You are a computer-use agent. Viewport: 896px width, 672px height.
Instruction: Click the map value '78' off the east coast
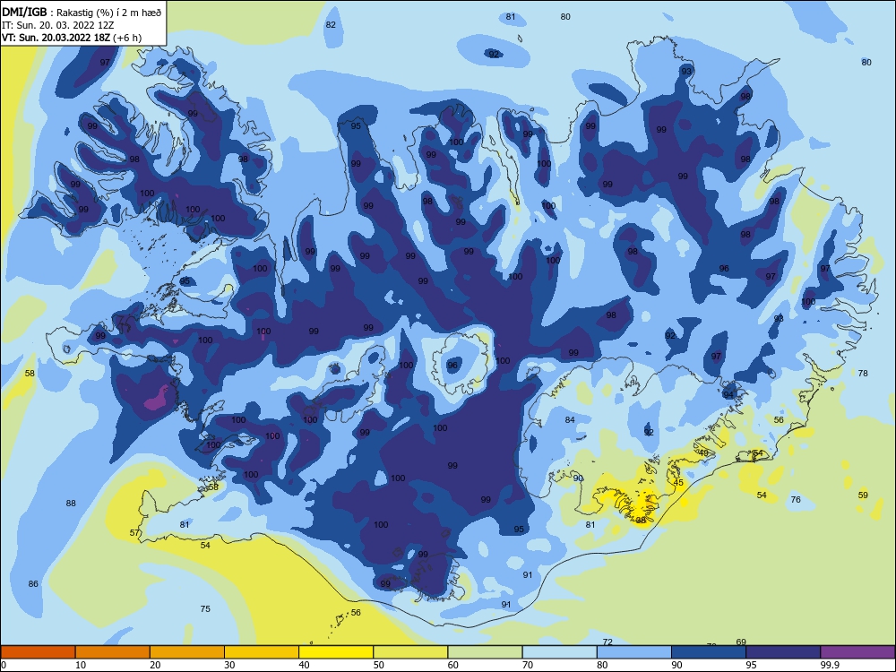tap(863, 373)
